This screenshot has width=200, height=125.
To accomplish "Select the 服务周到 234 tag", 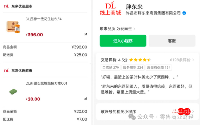I will point(133,67).
